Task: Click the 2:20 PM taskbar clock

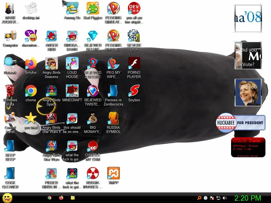Action: (x=248, y=198)
